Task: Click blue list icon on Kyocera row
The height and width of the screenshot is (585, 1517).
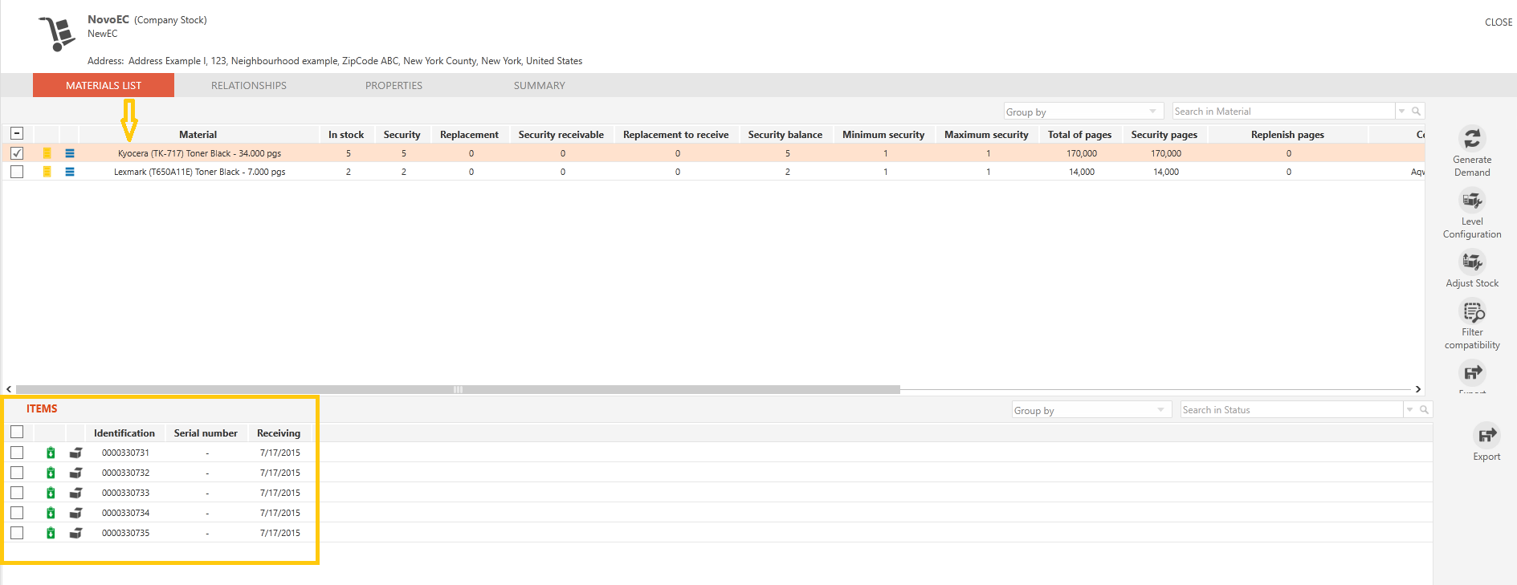Action: click(70, 153)
